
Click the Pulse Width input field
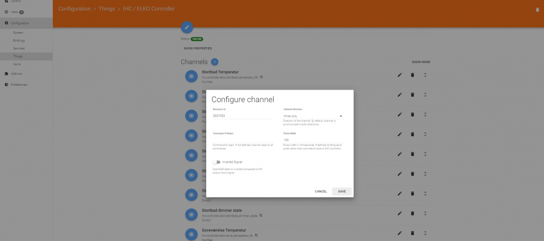313,140
